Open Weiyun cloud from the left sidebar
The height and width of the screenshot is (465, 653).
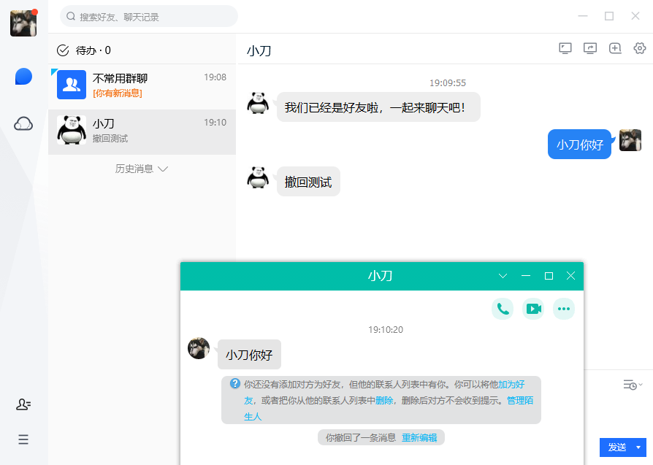click(x=23, y=123)
